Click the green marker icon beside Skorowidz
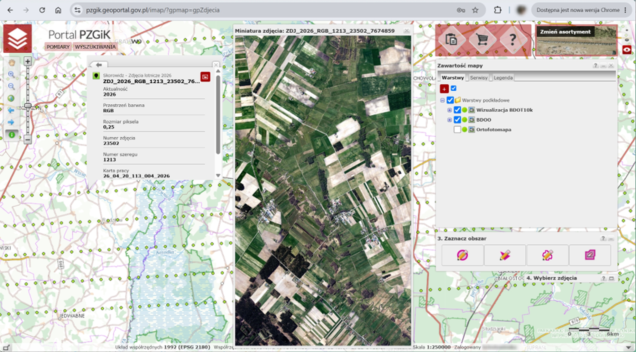The height and width of the screenshot is (352, 636). (96, 76)
